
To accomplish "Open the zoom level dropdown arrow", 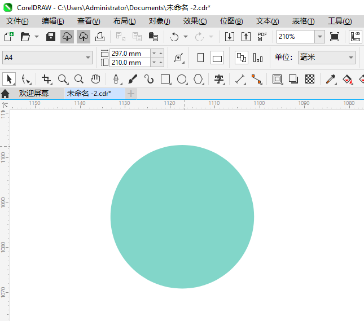I will (x=319, y=37).
